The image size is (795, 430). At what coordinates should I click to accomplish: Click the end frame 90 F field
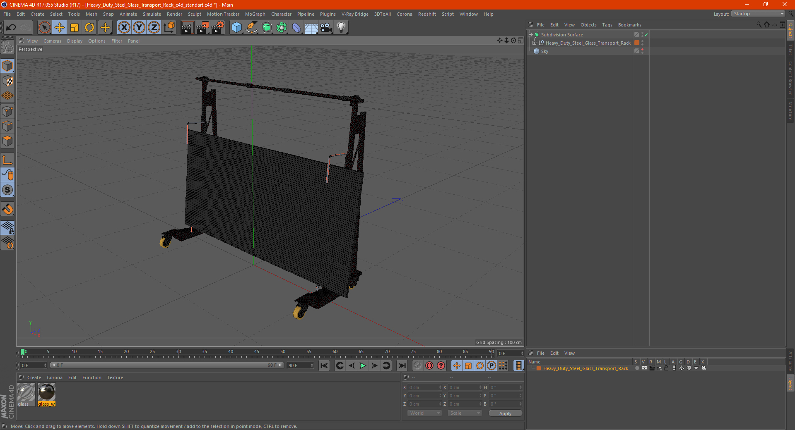(300, 365)
